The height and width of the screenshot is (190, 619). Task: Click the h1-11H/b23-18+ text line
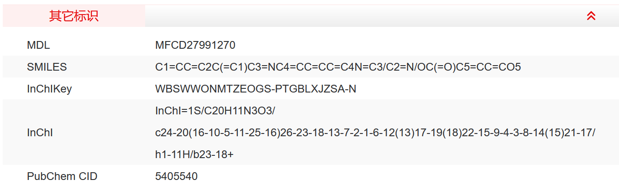(194, 154)
